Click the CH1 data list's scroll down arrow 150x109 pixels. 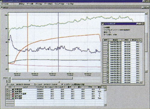click(141, 82)
